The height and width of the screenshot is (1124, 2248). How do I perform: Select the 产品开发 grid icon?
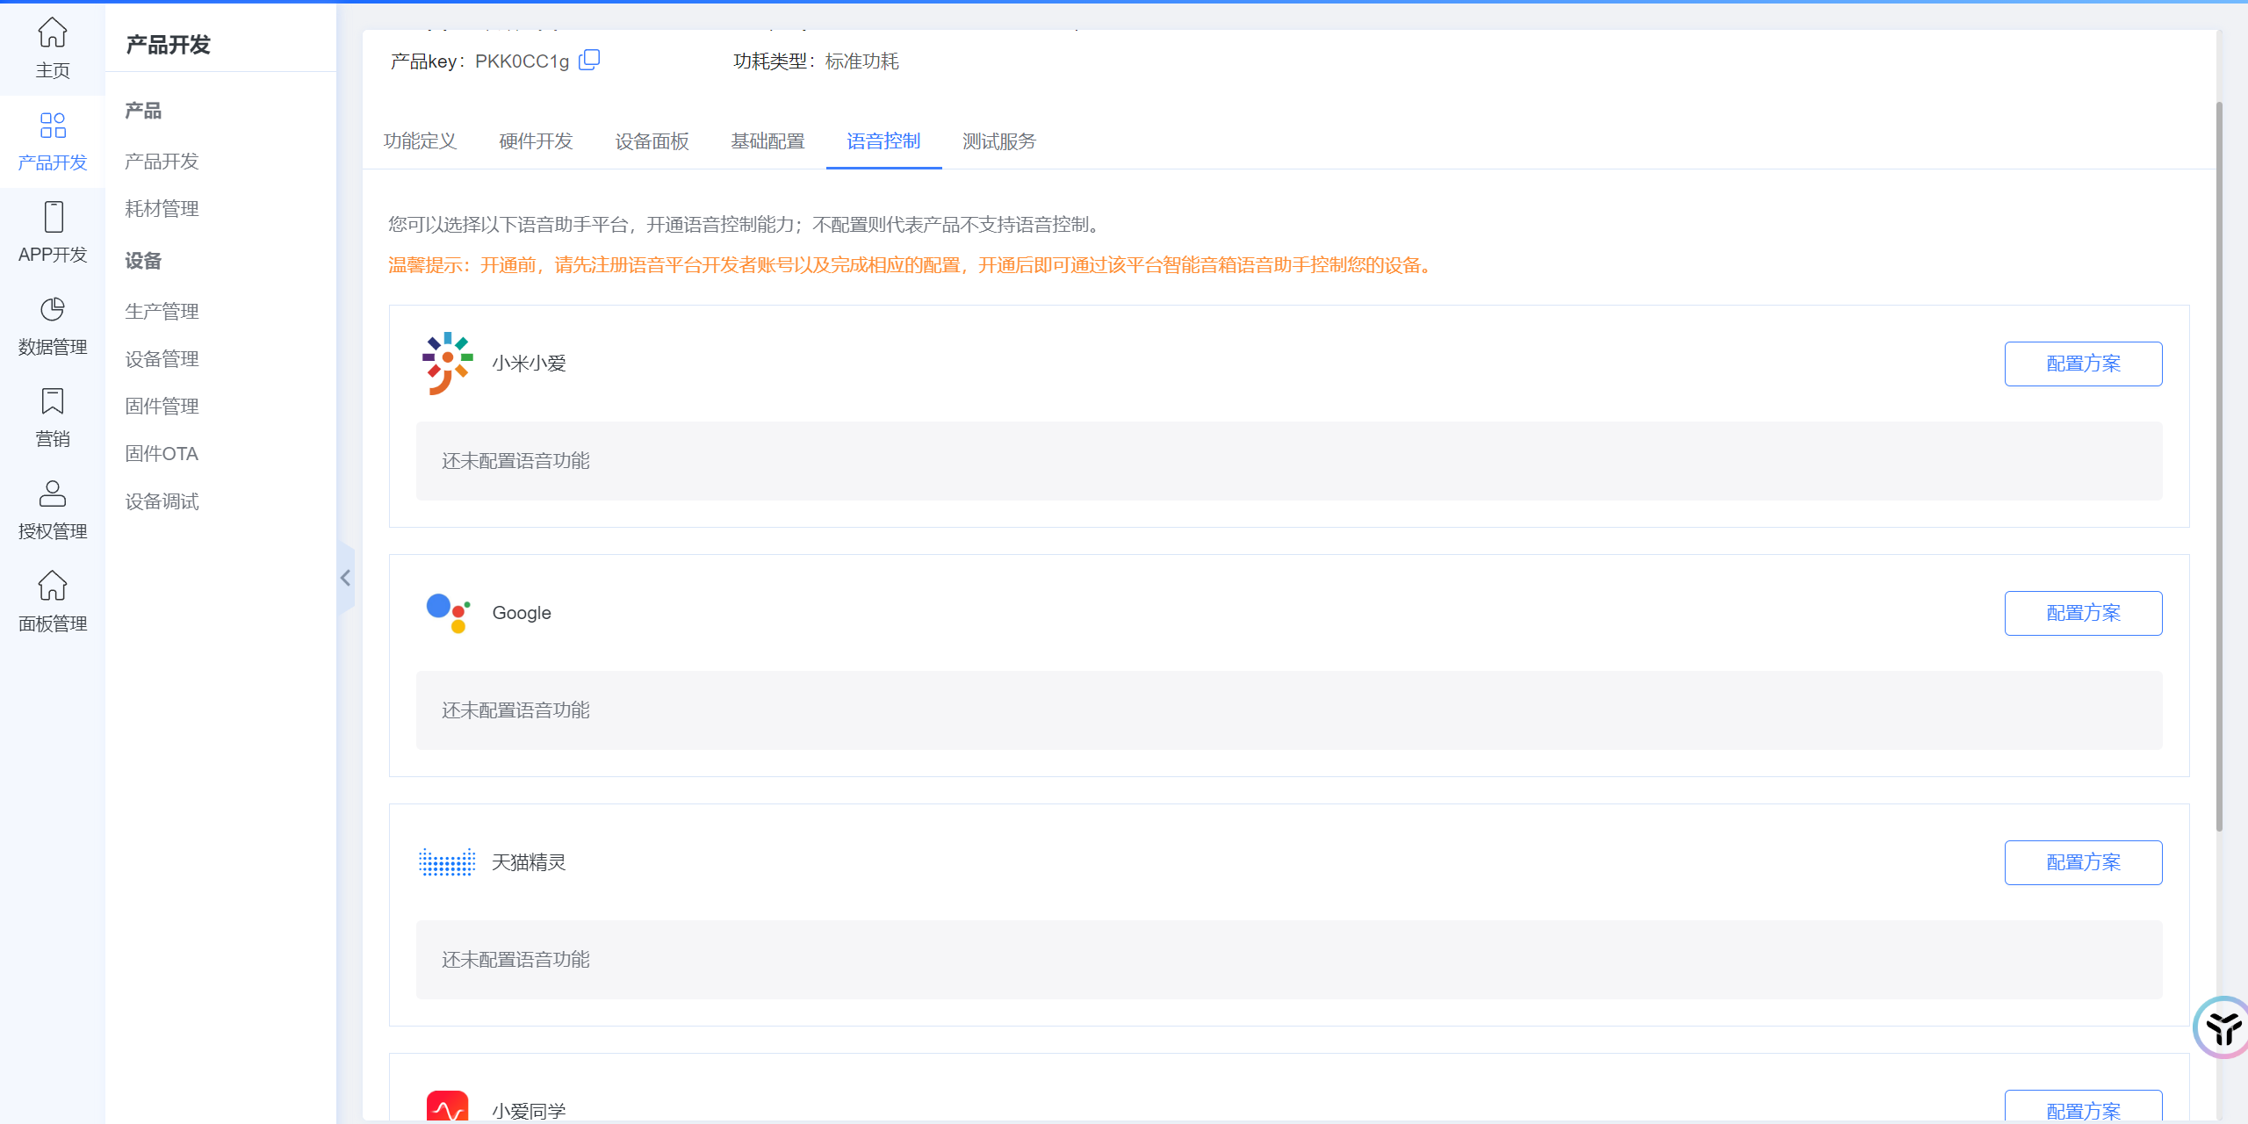(53, 126)
